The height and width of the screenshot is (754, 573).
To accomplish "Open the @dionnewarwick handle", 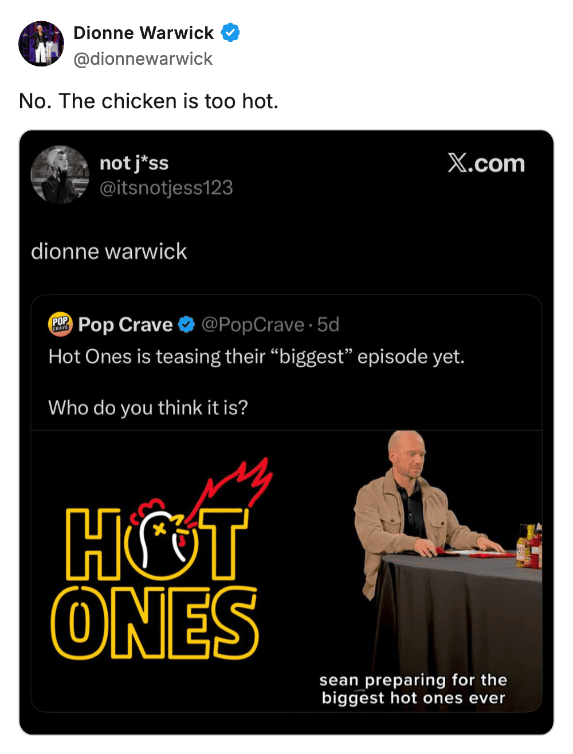I will click(143, 58).
